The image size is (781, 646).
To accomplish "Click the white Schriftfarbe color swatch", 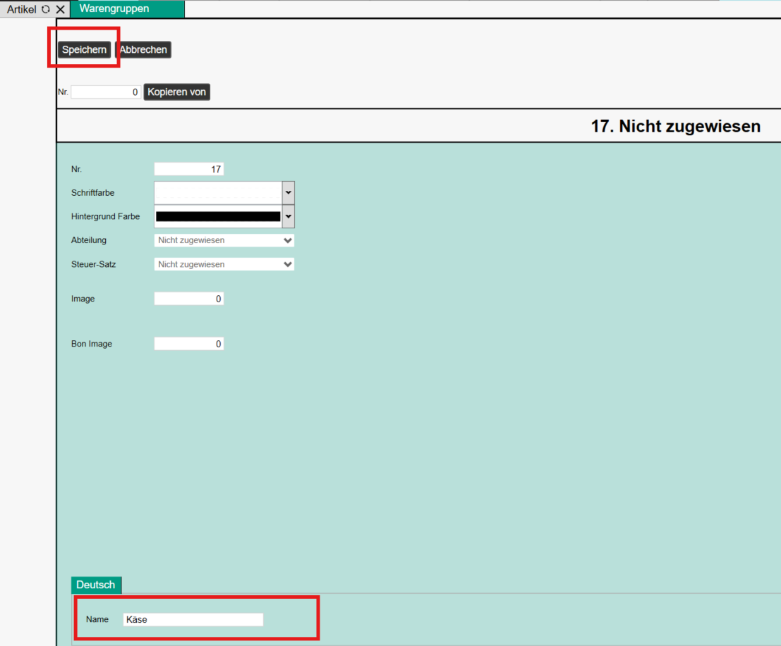I will coord(217,192).
